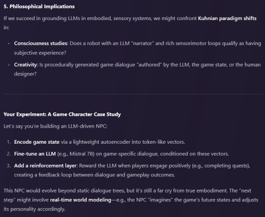Screen dimensions: 265x217
Task: Click the final line "its personality accordingly."
Action: (x=34, y=209)
